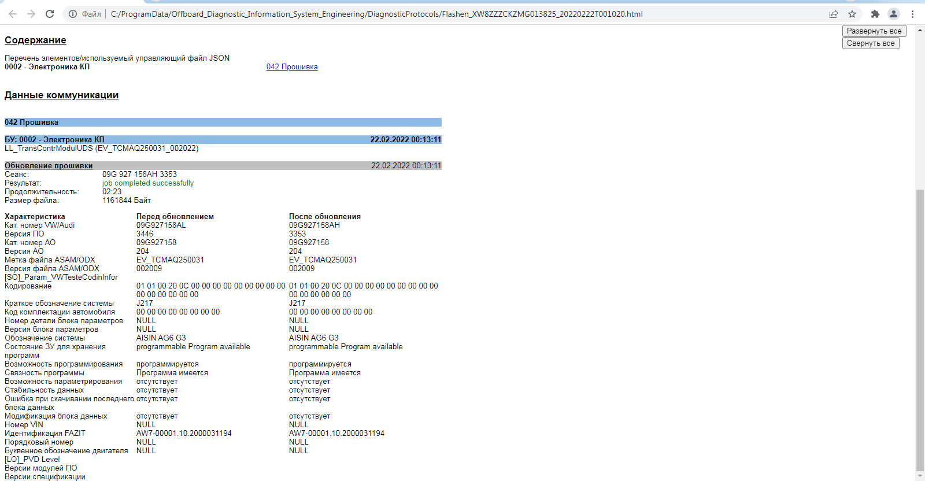Open the user profile avatar icon
Viewport: 925px width, 481px height.
894,14
